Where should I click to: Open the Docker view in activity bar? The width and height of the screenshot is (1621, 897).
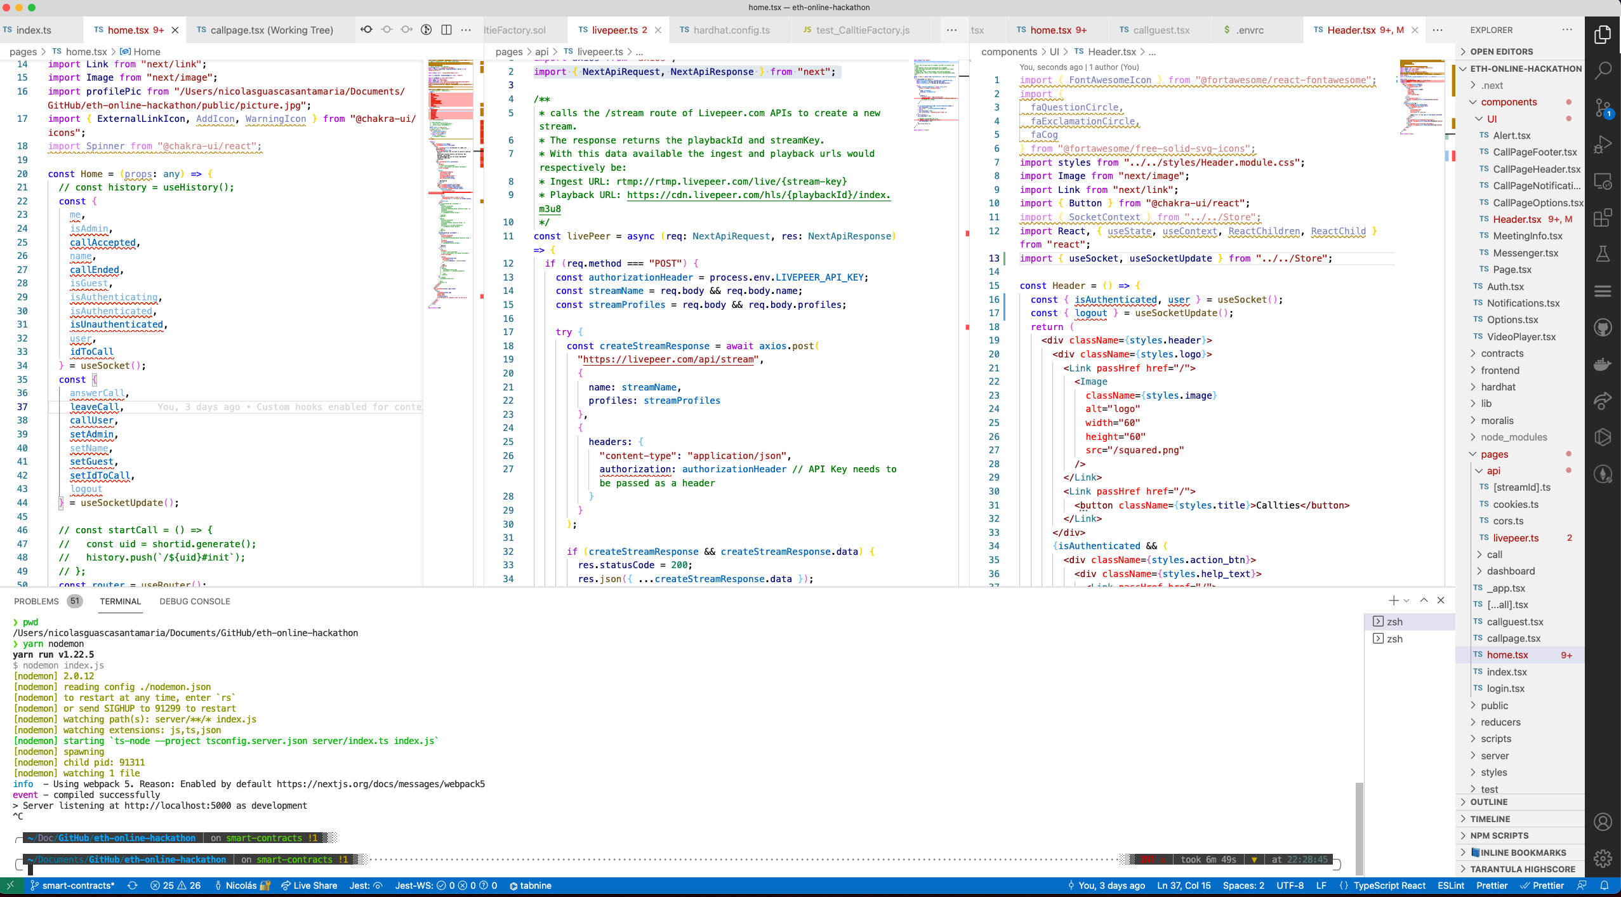coord(1603,364)
